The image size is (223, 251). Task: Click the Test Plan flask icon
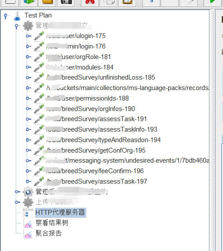click(18, 16)
